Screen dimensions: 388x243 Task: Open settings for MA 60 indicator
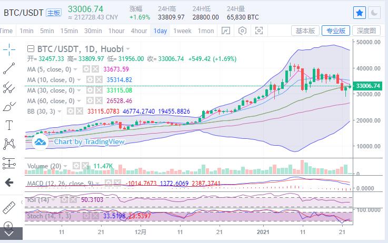pyautogui.click(x=90, y=100)
